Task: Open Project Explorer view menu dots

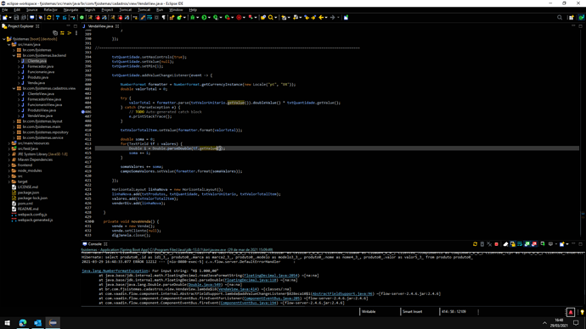Action: click(x=76, y=33)
